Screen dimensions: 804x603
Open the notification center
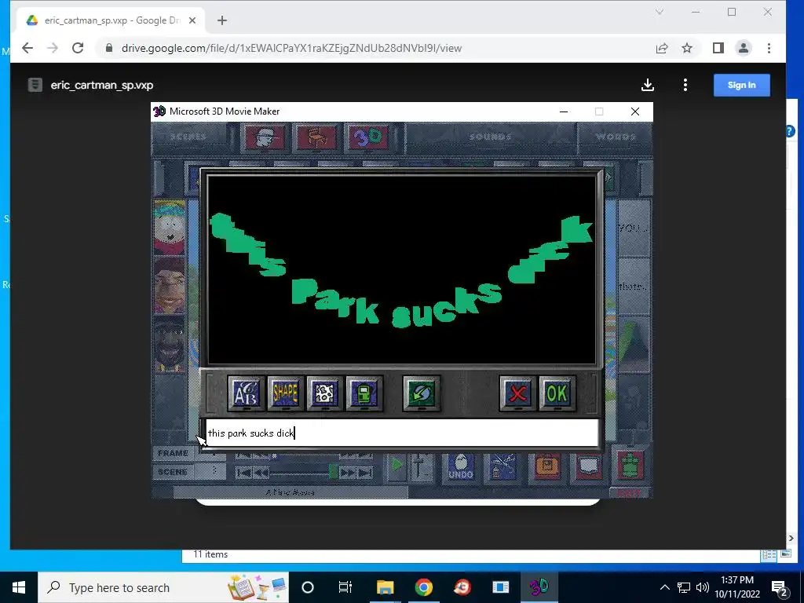(780, 587)
